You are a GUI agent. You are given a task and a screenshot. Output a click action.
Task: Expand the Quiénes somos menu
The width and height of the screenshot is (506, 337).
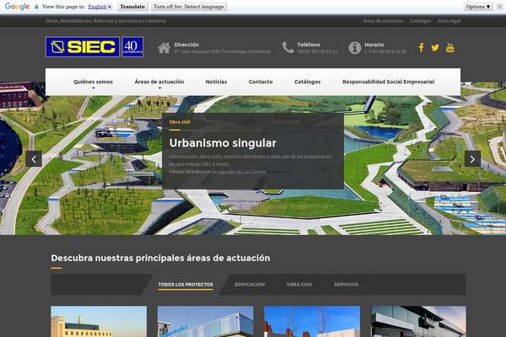point(94,82)
